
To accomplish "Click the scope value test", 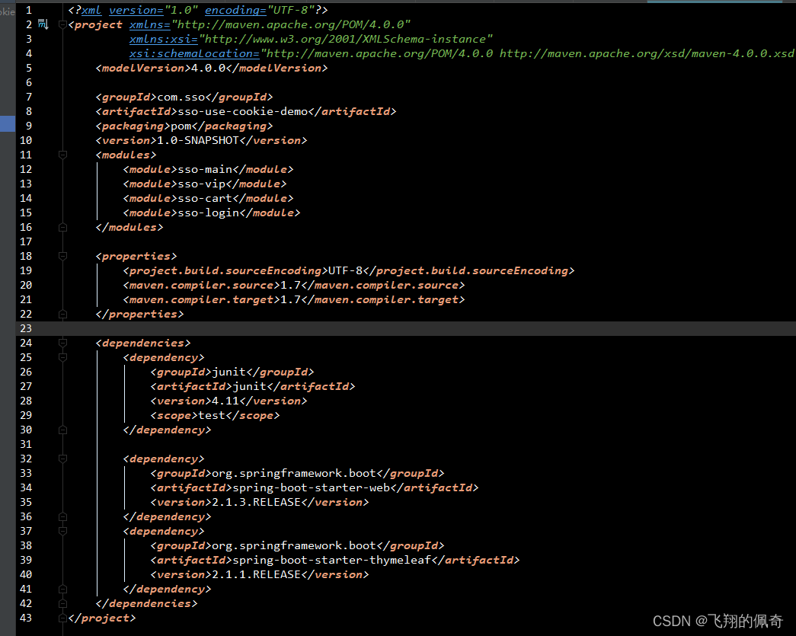I will (x=212, y=415).
